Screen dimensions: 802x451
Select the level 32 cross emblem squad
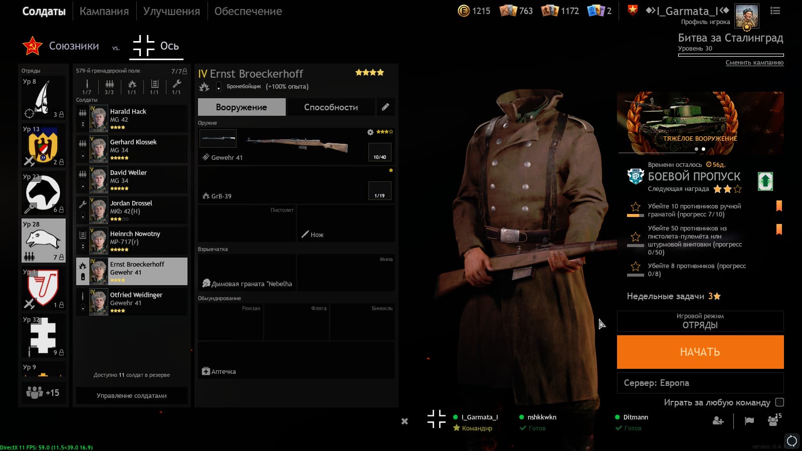pyautogui.click(x=43, y=336)
